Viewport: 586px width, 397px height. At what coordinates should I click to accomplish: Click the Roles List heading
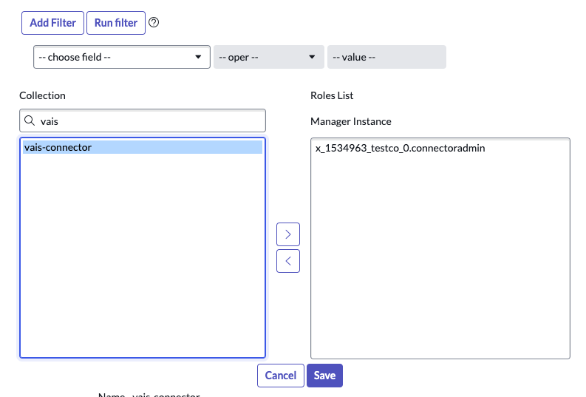coord(332,95)
